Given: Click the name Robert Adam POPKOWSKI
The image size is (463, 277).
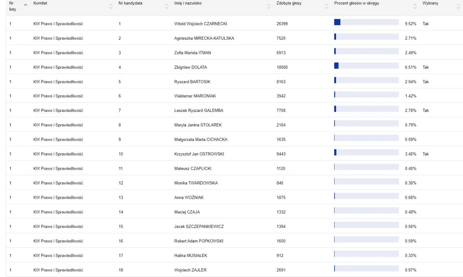Looking at the screenshot, I should coord(199,241).
